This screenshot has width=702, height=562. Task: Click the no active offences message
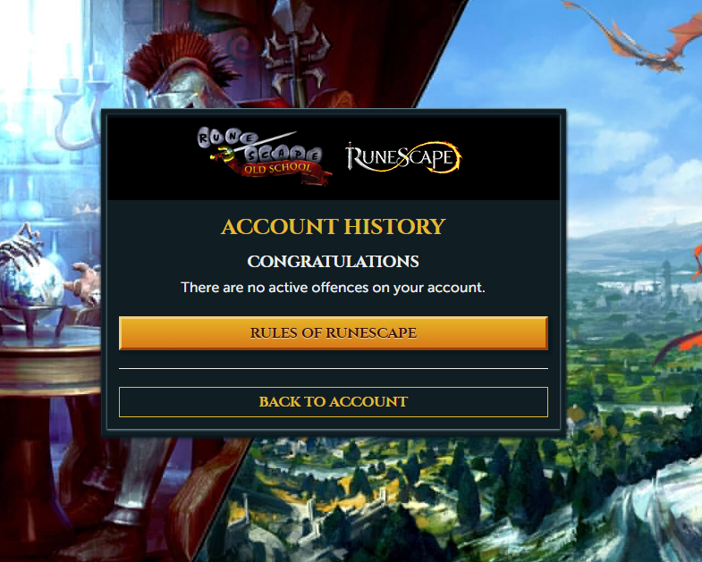coord(333,288)
